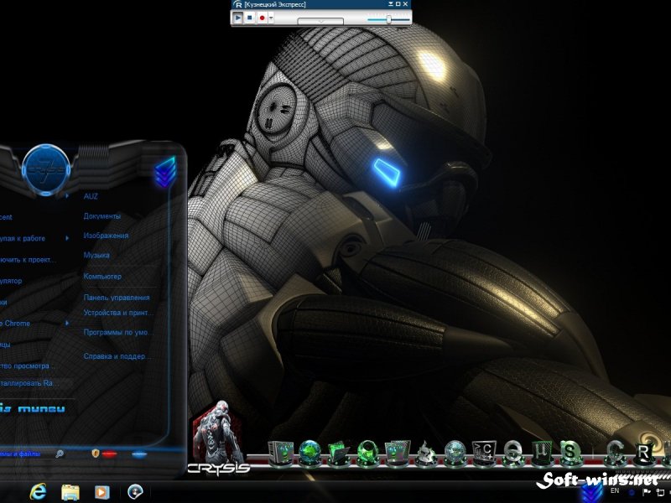Image resolution: width=671 pixels, height=503 pixels.
Task: Expand the Chrome submenu arrow
Action: point(67,324)
